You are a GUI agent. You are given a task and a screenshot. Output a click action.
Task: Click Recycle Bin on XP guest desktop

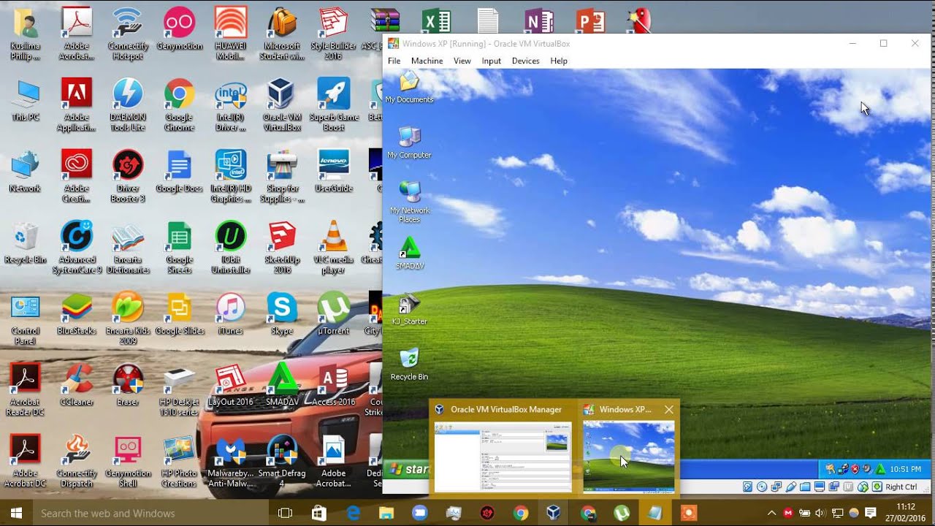409,364
